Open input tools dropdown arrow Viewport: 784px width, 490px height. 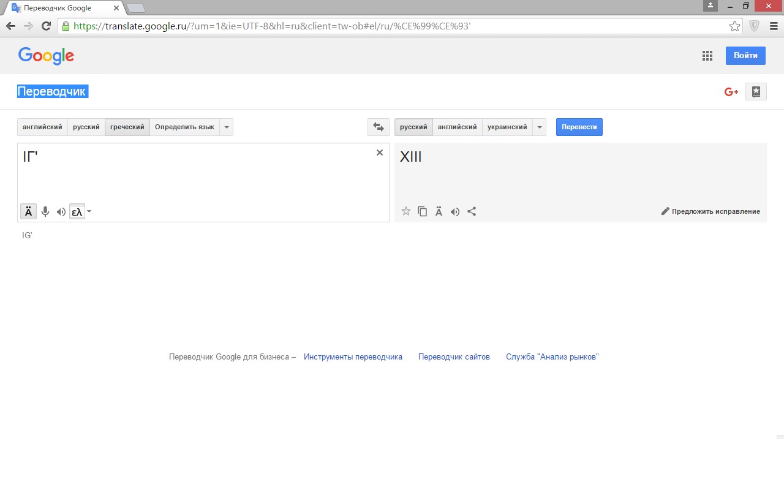[x=89, y=212]
